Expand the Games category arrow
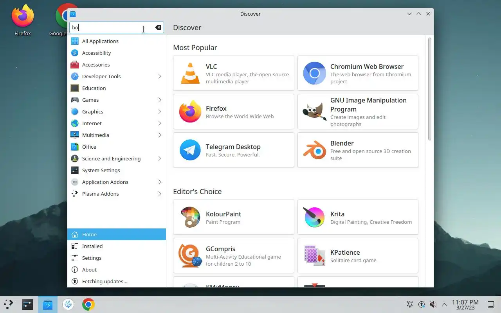 (160, 100)
